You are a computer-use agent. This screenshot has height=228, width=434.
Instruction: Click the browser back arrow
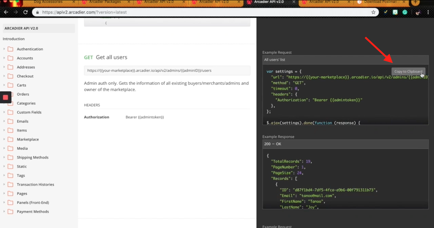pos(6,12)
